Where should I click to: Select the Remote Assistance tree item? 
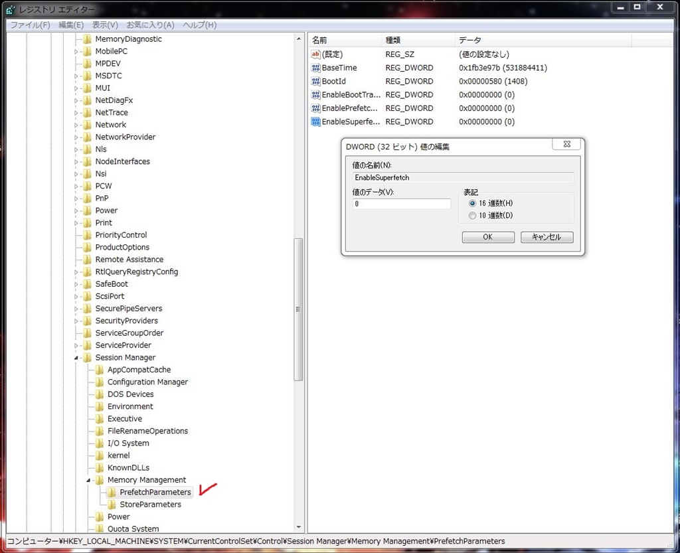point(129,259)
